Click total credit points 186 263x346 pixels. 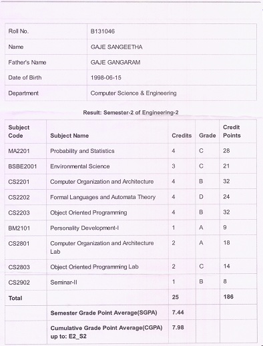click(228, 297)
